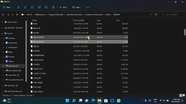Expand OneDrive - Personal tree node

point(2,28)
